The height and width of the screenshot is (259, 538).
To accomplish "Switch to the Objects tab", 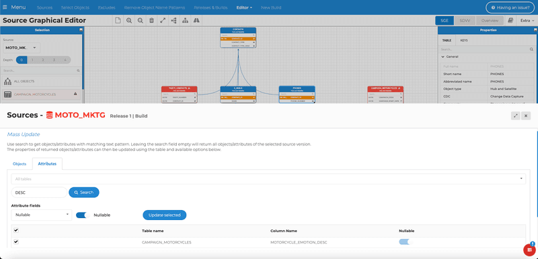I will coord(20,164).
